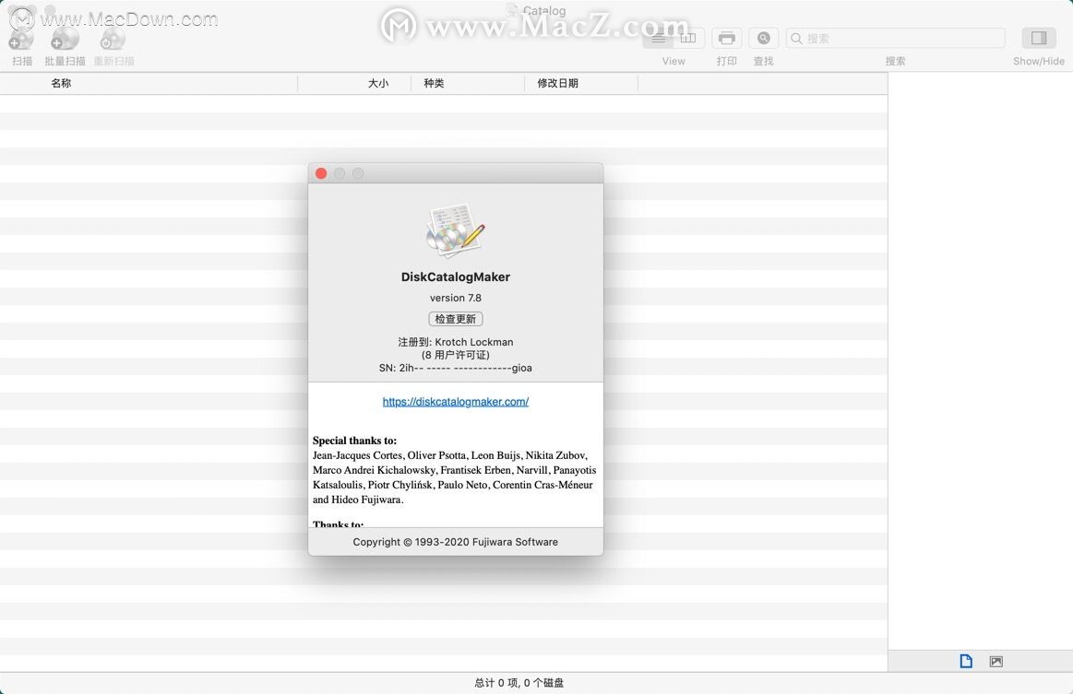Click the 'version 7.8' text
This screenshot has width=1073, height=694.
coord(456,298)
